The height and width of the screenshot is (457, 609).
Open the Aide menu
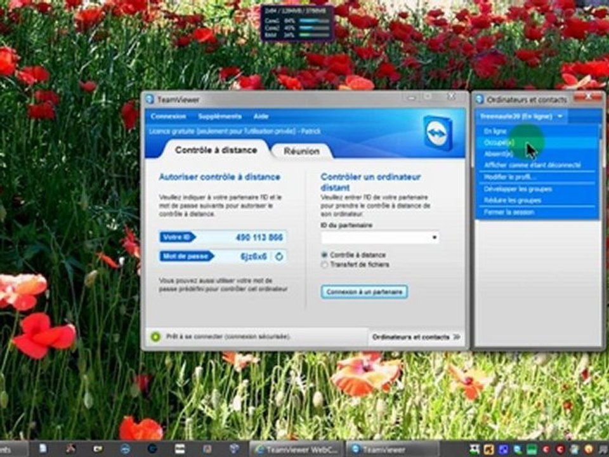point(261,116)
